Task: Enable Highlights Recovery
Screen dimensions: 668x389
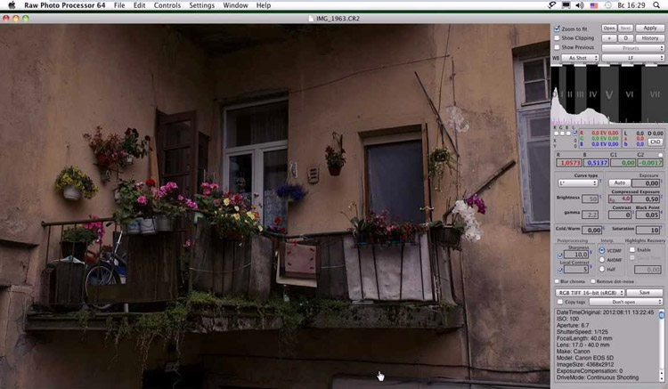Action: click(x=632, y=250)
